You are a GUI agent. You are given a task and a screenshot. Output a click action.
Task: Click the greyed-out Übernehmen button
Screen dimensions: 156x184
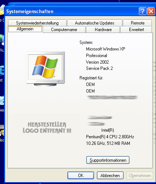[140, 176]
